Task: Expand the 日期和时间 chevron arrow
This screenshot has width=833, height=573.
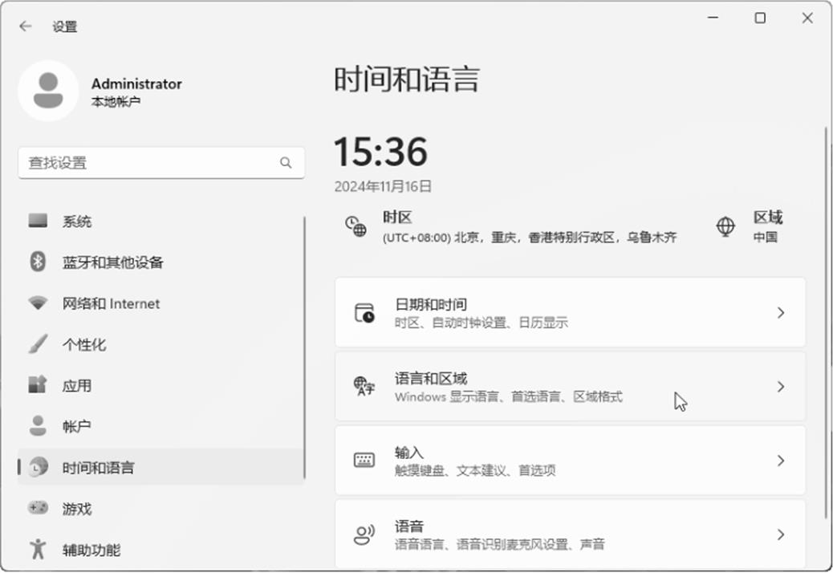Action: point(780,313)
